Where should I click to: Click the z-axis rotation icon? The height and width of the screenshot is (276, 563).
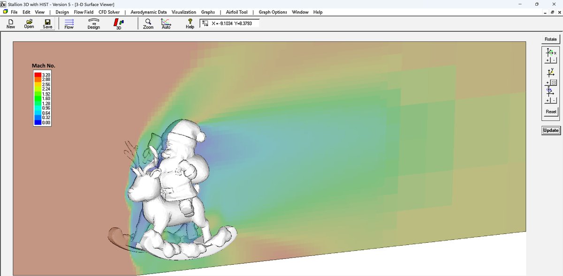(x=550, y=90)
